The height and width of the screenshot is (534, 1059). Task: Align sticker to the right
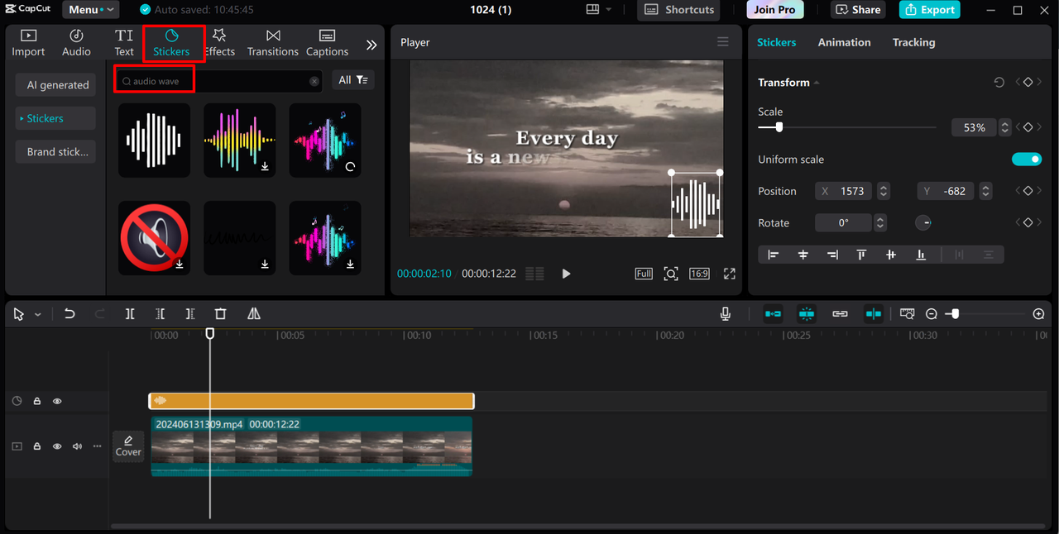click(832, 255)
